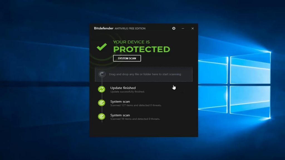The width and height of the screenshot is (285, 160).
Task: Click the large green protected checkmark icon
Action: pyautogui.click(x=102, y=46)
